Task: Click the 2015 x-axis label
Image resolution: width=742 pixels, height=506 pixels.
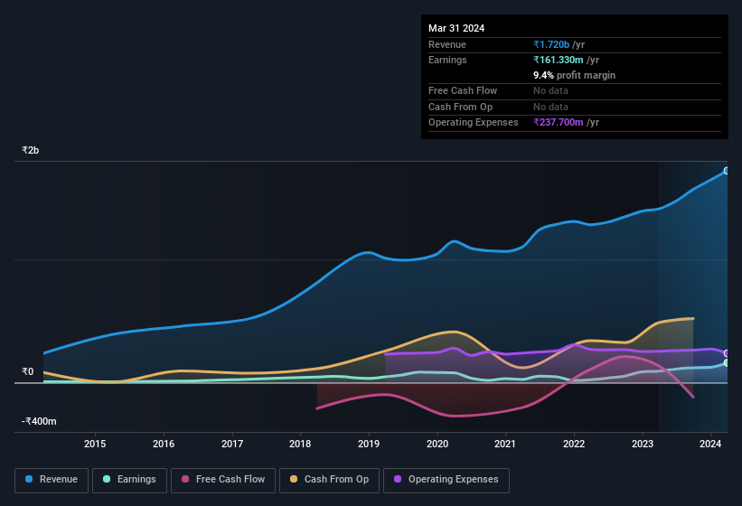Action: [95, 444]
